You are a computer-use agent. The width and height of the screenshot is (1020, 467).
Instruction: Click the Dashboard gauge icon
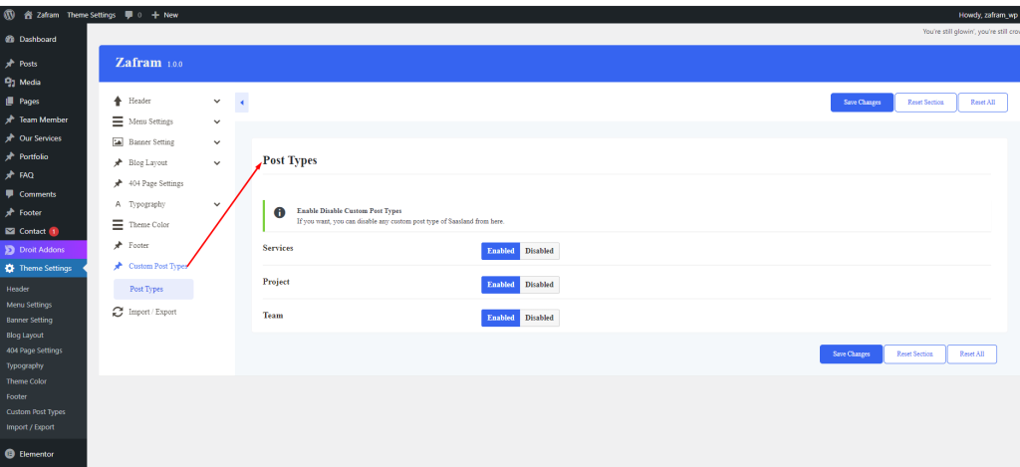[9, 39]
